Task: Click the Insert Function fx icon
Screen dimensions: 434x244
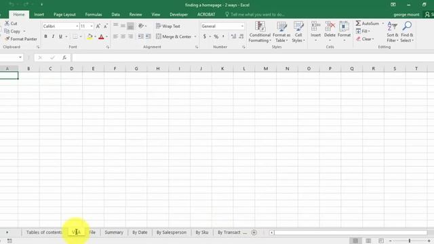Action: [x=64, y=58]
